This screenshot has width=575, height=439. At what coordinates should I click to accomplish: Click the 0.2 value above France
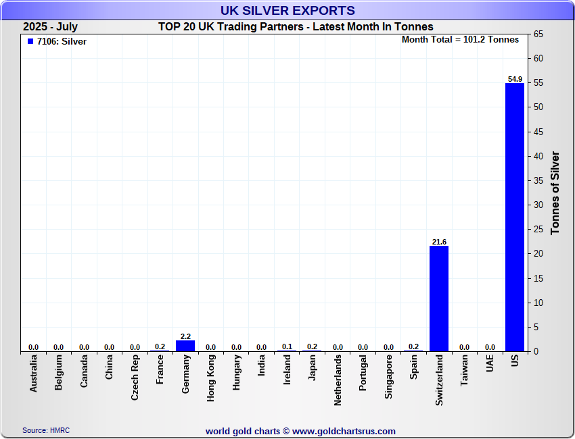pos(160,346)
